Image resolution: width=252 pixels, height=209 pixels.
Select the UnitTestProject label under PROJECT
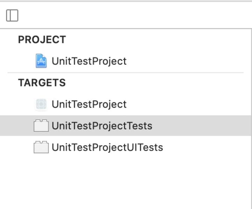pos(89,61)
